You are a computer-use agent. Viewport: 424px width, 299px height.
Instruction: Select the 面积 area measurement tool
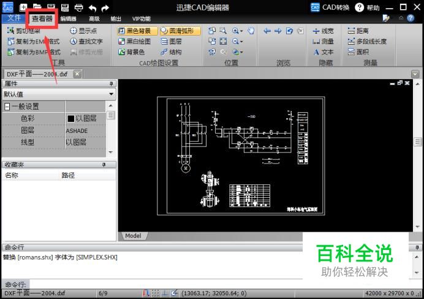[358, 52]
